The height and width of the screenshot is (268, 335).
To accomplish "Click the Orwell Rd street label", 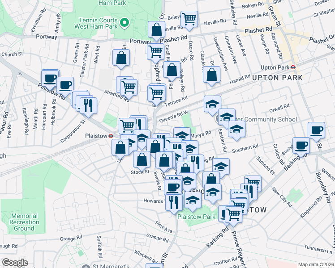I will coord(279,108).
